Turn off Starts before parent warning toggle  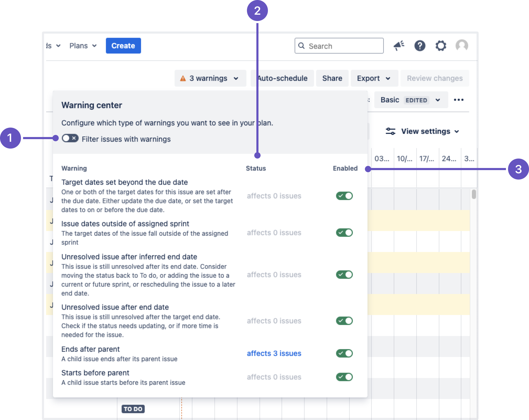tap(344, 377)
